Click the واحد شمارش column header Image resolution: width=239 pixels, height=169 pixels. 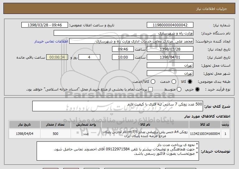86,125
